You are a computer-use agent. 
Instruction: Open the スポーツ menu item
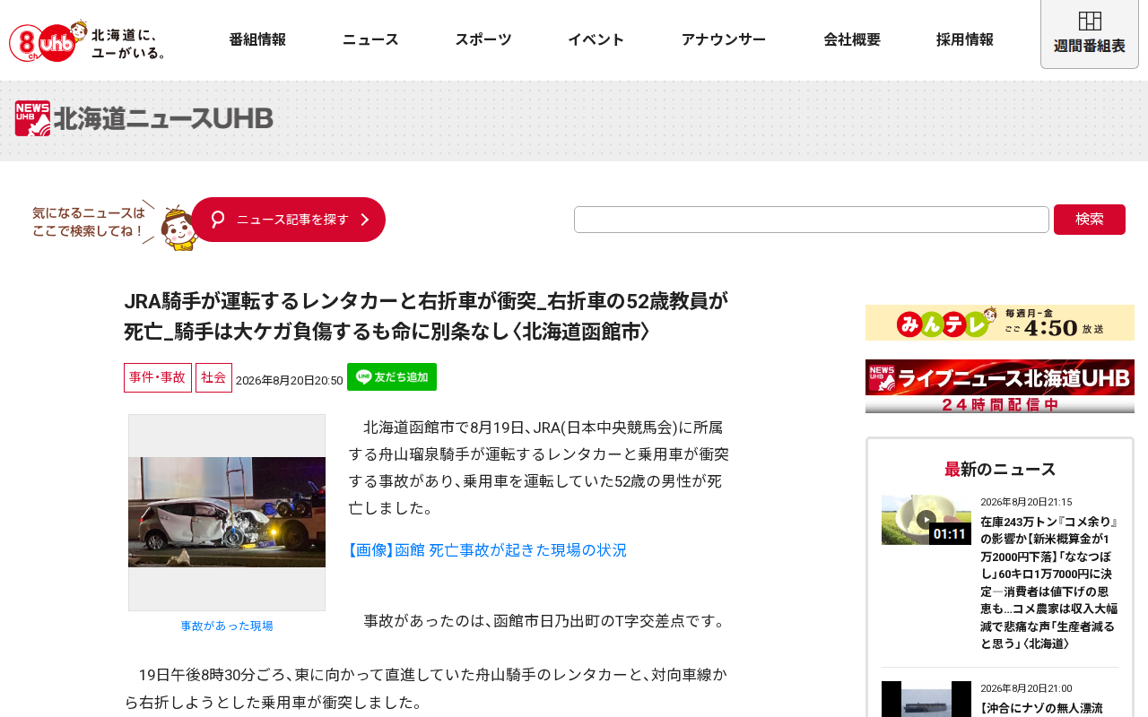(483, 39)
